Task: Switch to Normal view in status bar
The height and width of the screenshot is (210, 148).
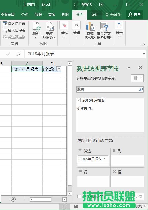Action: [64, 206]
